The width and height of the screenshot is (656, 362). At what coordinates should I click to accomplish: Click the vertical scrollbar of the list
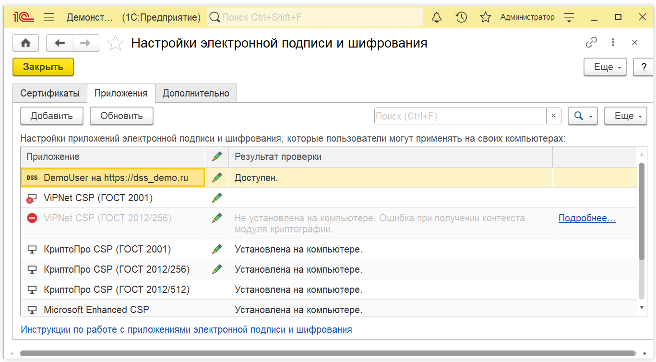click(x=642, y=211)
